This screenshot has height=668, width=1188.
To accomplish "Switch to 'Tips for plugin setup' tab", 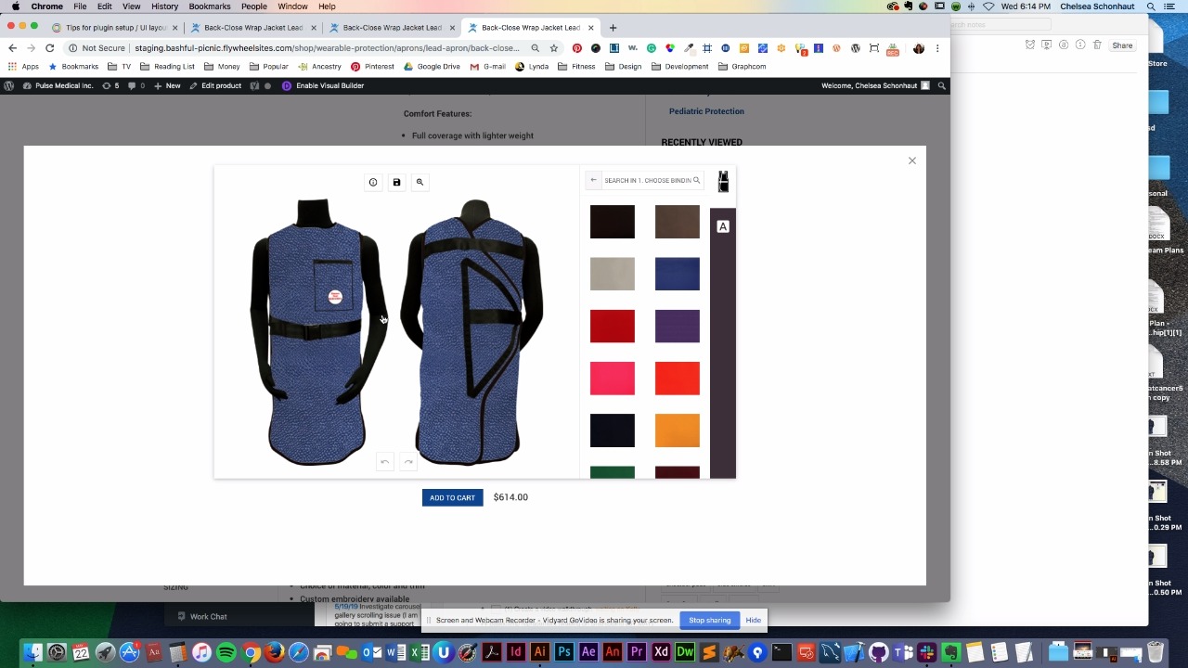I will coord(114,28).
